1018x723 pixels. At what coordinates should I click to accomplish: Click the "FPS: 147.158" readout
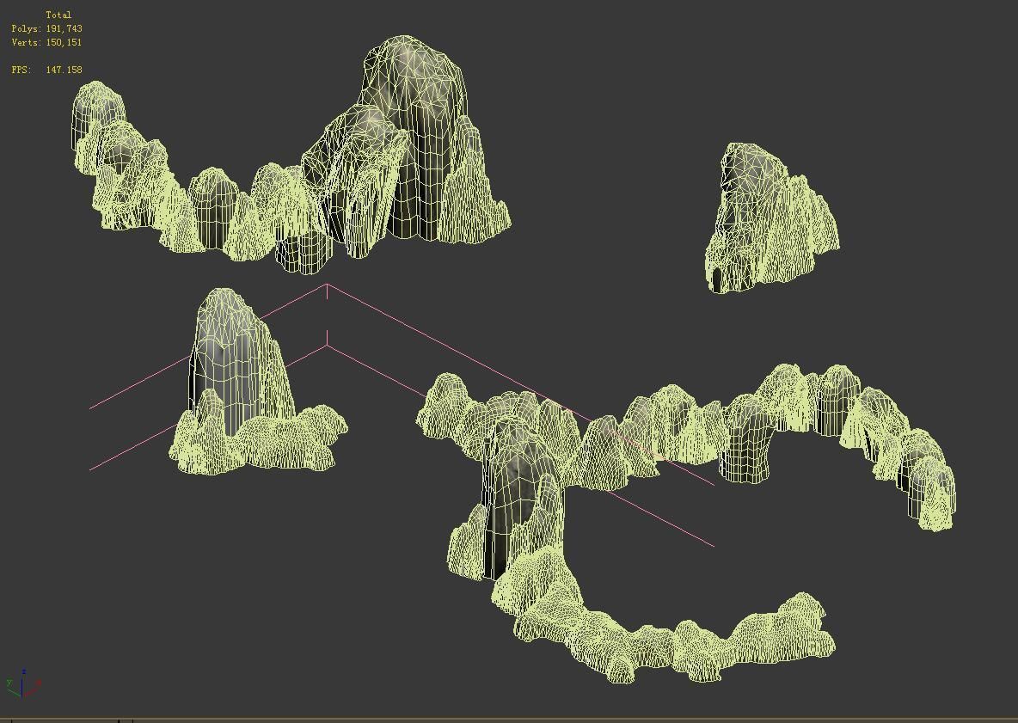pos(46,70)
